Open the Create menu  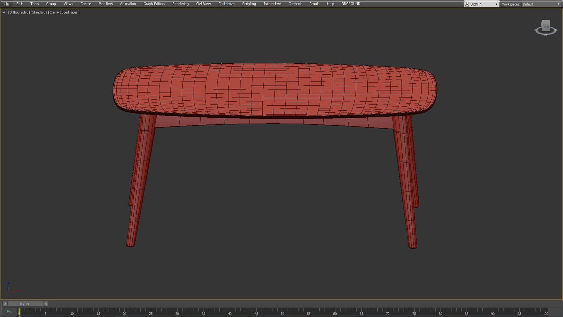pos(86,4)
